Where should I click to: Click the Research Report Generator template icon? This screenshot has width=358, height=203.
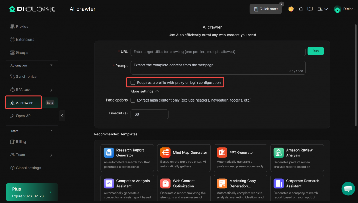[x=109, y=153]
